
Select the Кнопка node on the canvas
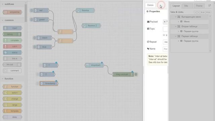point(85,10)
